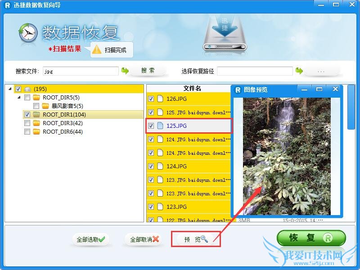Click the green arrow icon beside the recovery path
Viewport: 360px width, 270px height.
(300, 71)
